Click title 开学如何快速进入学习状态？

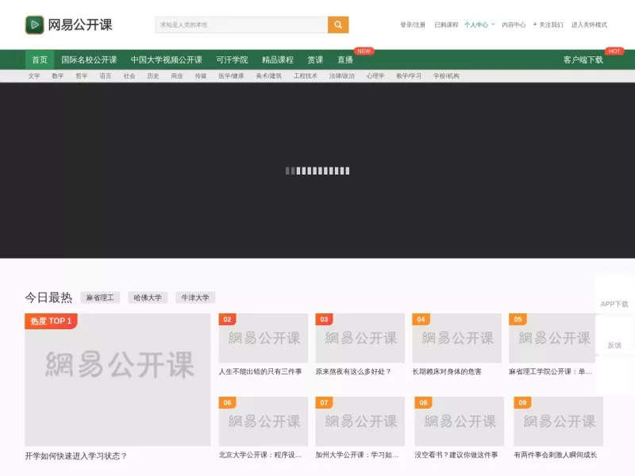(76, 456)
